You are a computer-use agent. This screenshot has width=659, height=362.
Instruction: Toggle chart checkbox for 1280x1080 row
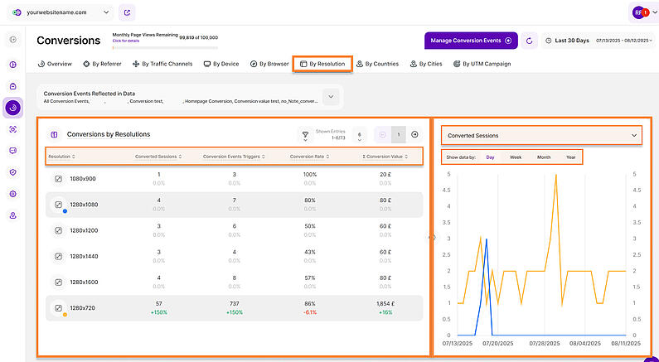click(59, 205)
